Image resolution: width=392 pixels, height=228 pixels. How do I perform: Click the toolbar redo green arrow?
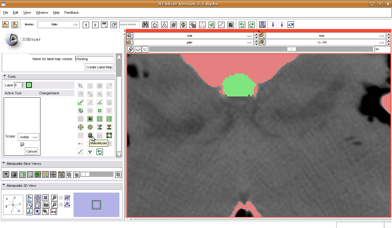[251, 25]
